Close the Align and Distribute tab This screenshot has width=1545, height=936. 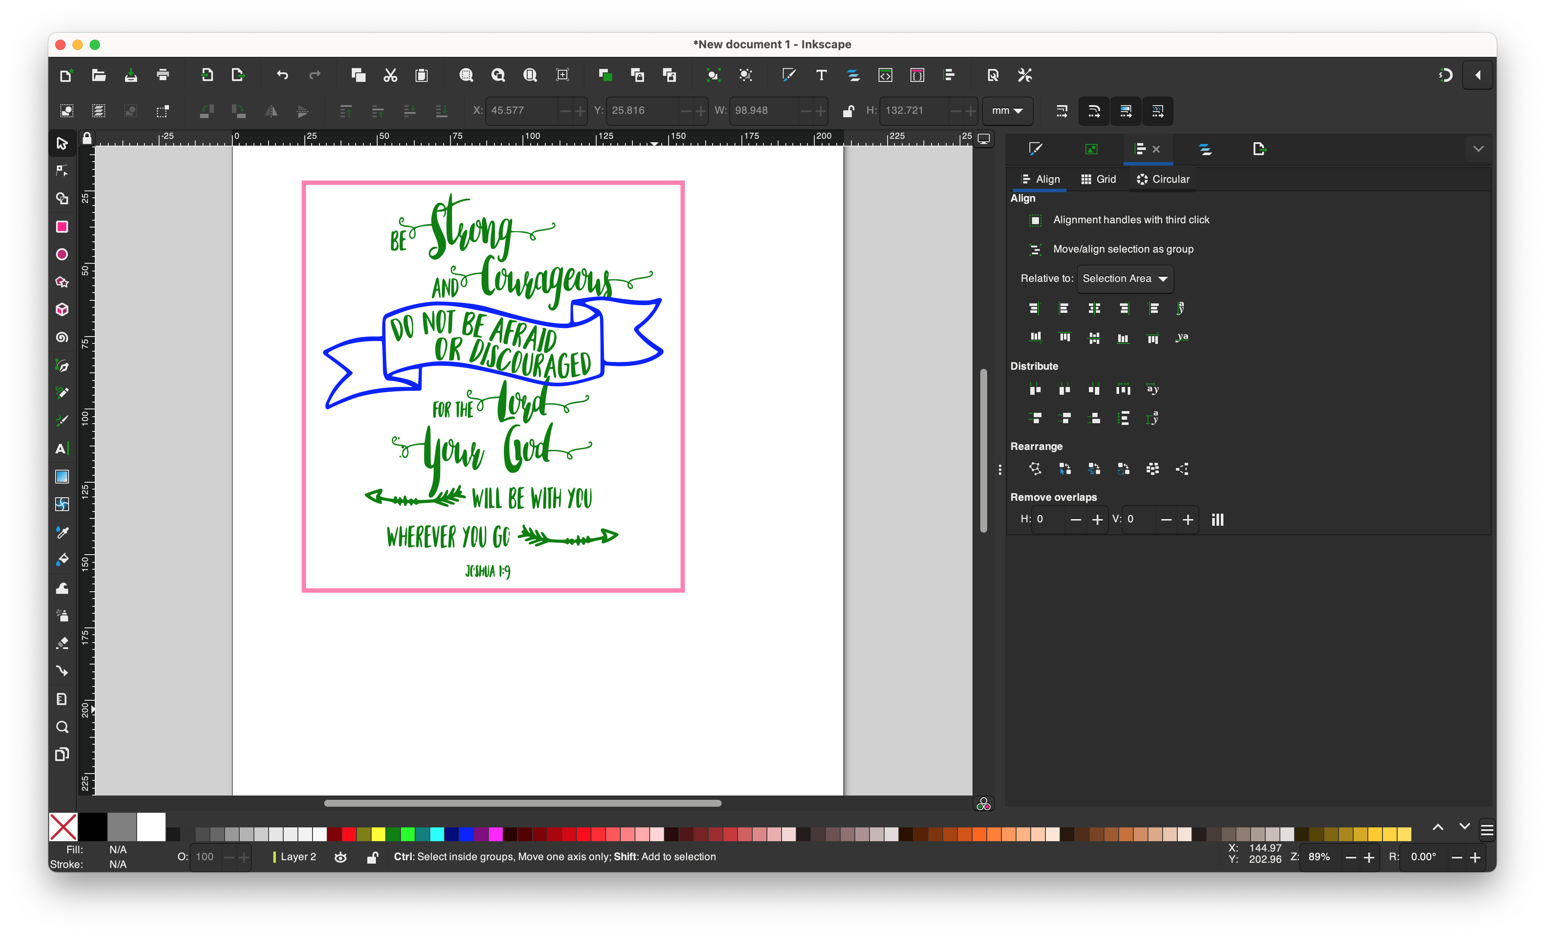click(1156, 149)
